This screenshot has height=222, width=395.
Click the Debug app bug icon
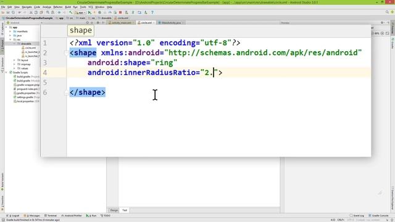(x=100, y=12)
